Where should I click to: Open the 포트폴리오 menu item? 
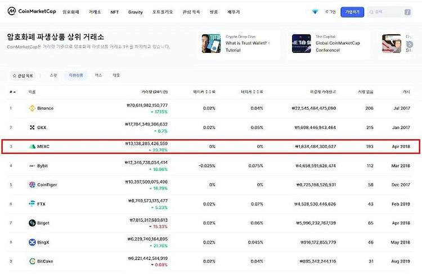point(163,12)
